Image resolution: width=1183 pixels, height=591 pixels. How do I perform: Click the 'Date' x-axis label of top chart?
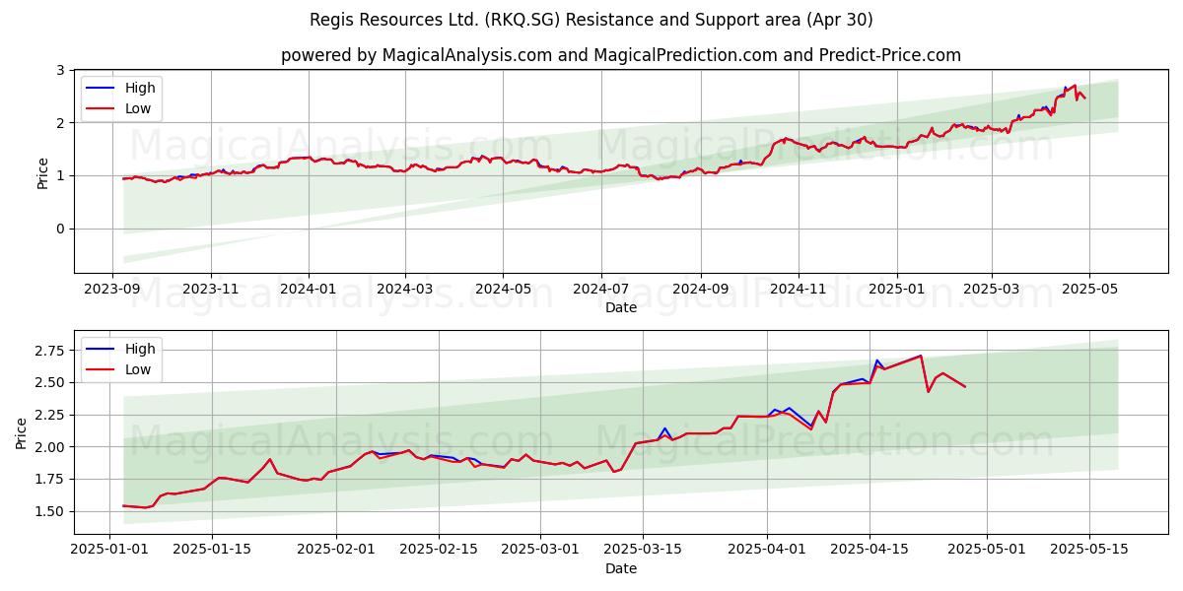[x=621, y=307]
